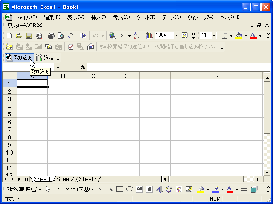Screen dimensions: 273x204
Task: Open drawing toolbar Fill Color dropdown arrow
Action: pos(208,189)
